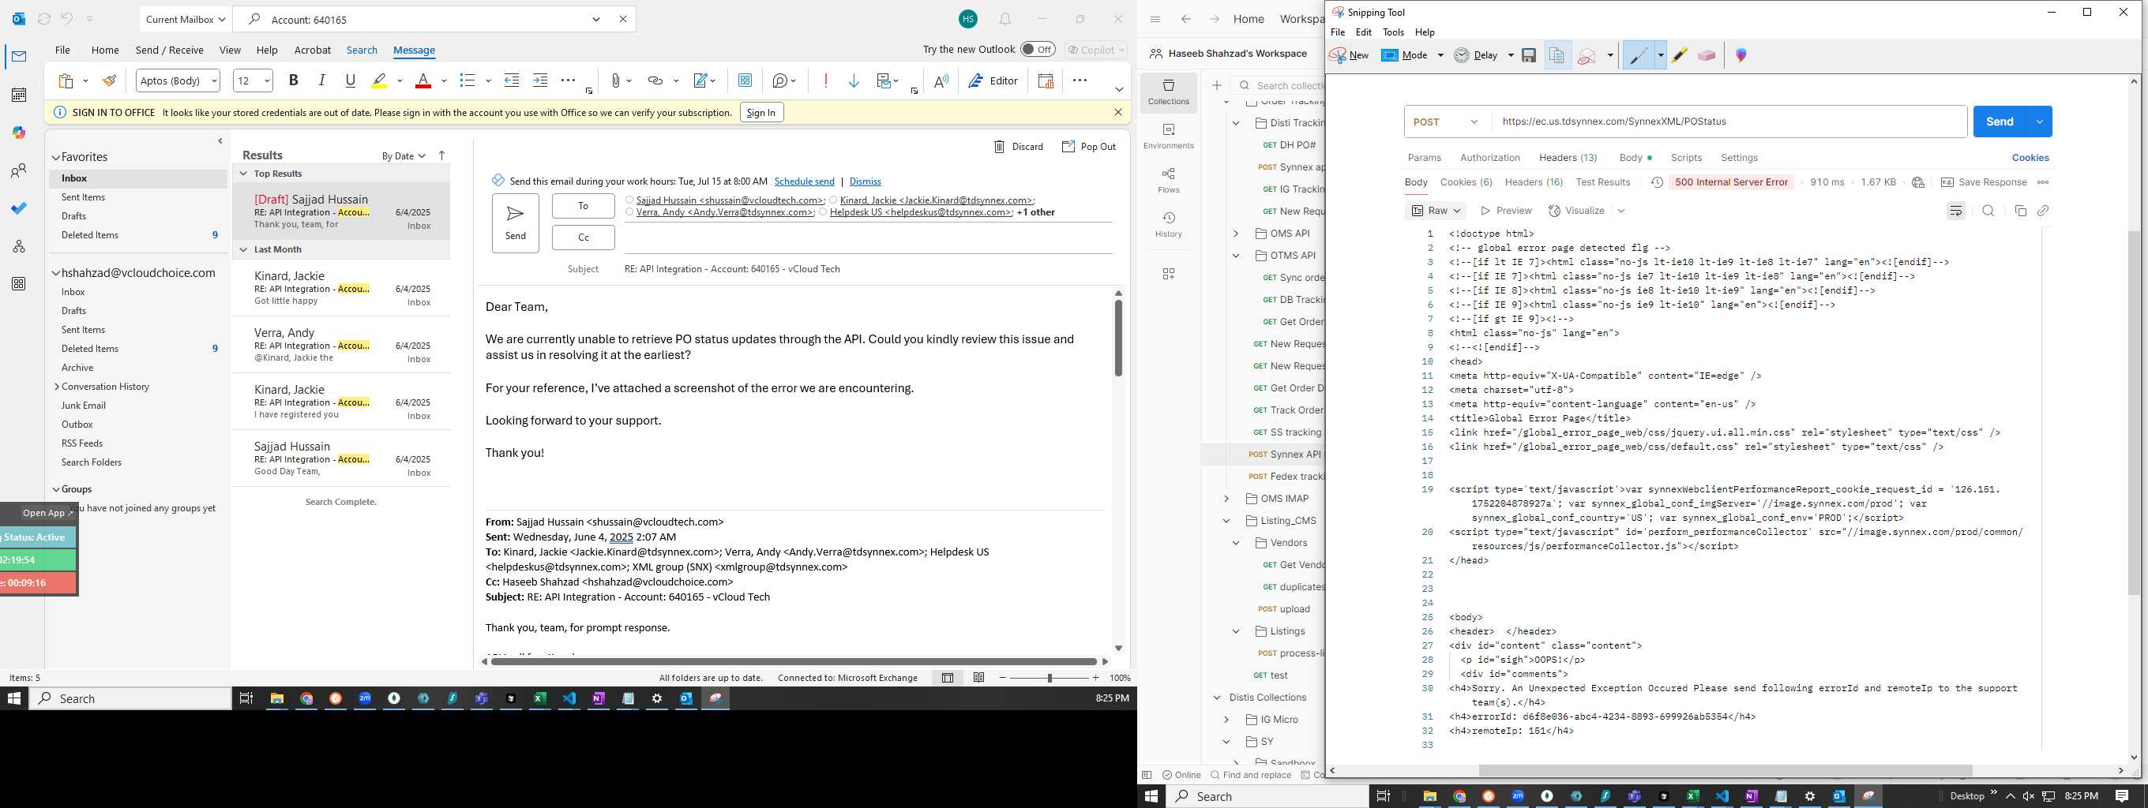
Task: Open the By Date sort dropdown
Action: coord(404,155)
